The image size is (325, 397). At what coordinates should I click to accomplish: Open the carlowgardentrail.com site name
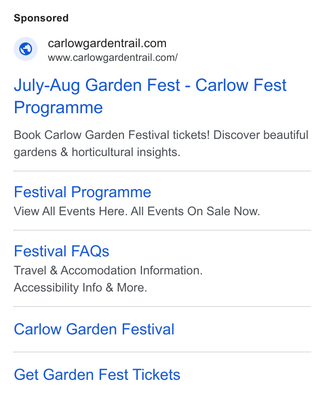107,44
